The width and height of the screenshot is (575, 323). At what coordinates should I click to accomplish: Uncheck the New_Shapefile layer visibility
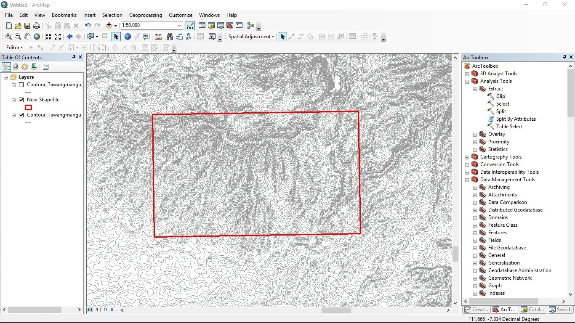click(x=21, y=100)
